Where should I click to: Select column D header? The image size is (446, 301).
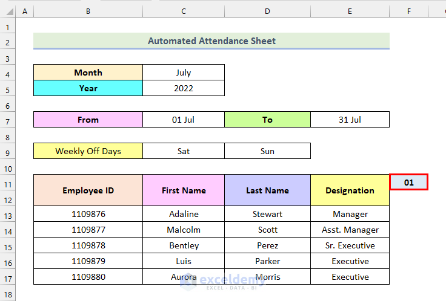pos(267,11)
